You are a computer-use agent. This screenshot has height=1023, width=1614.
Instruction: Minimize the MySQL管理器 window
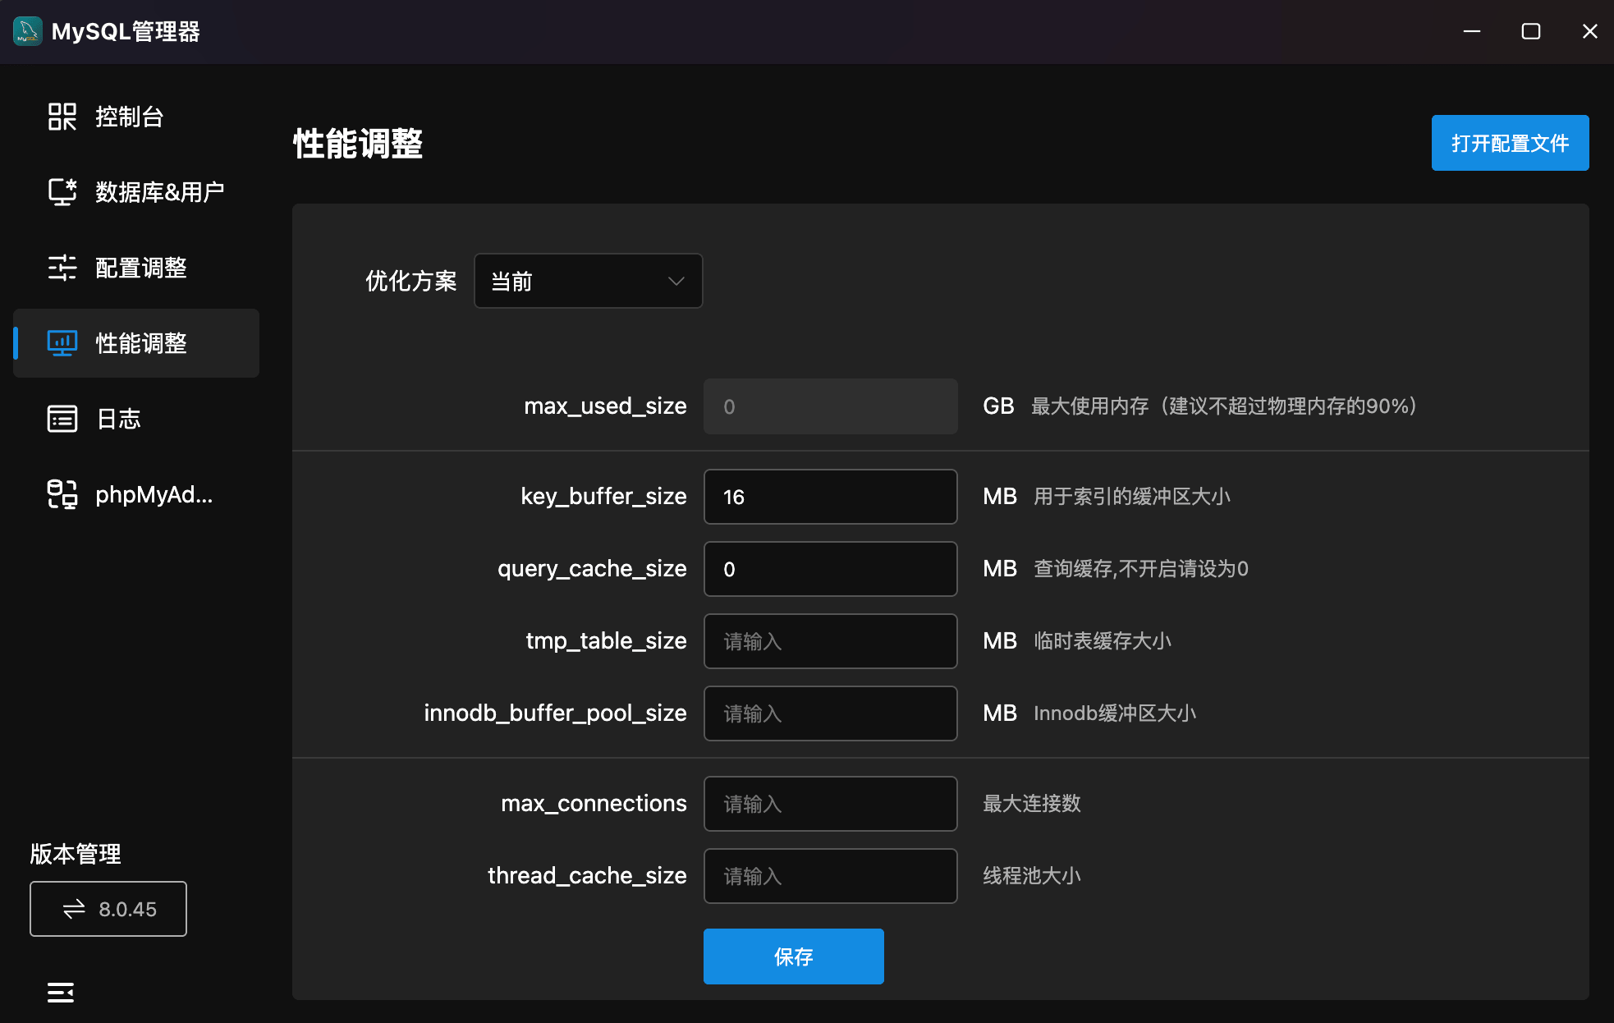click(1472, 31)
